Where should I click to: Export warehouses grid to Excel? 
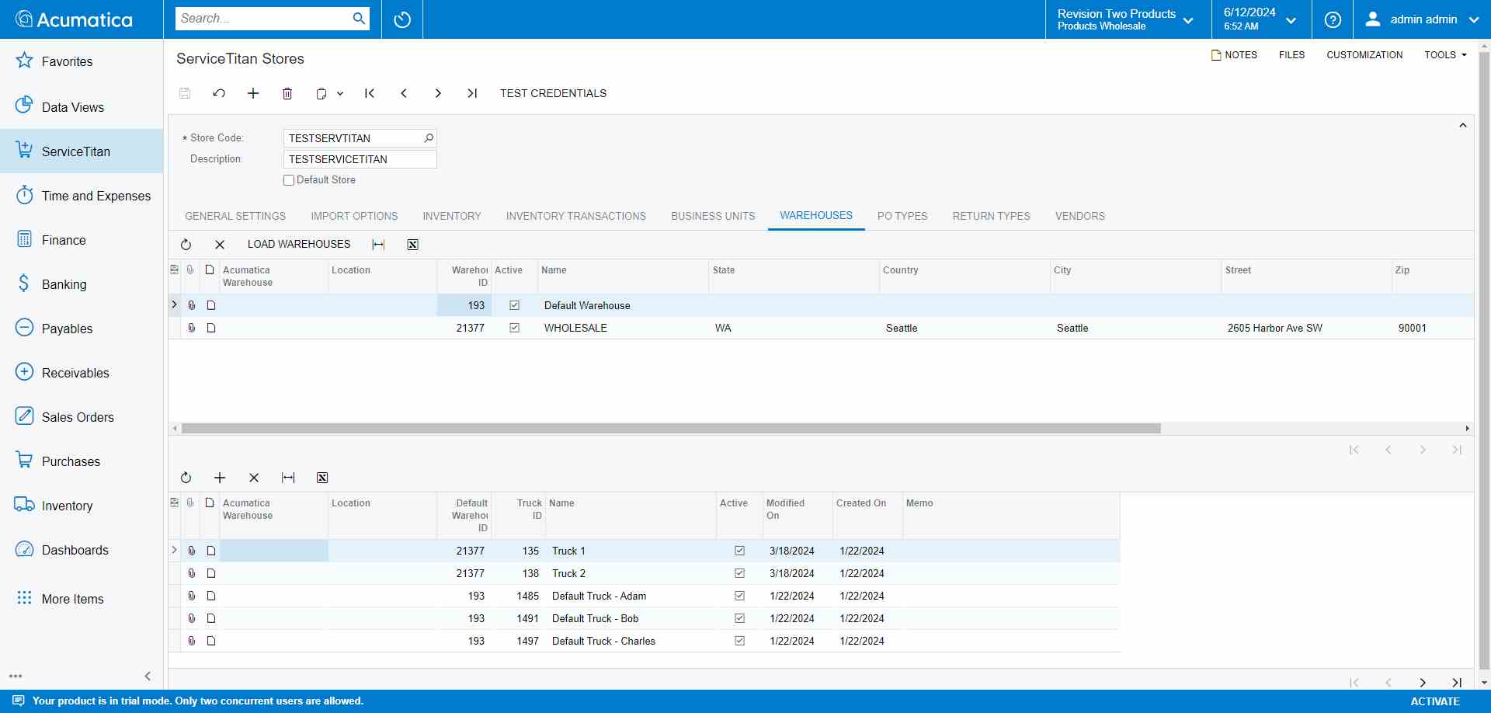click(412, 245)
